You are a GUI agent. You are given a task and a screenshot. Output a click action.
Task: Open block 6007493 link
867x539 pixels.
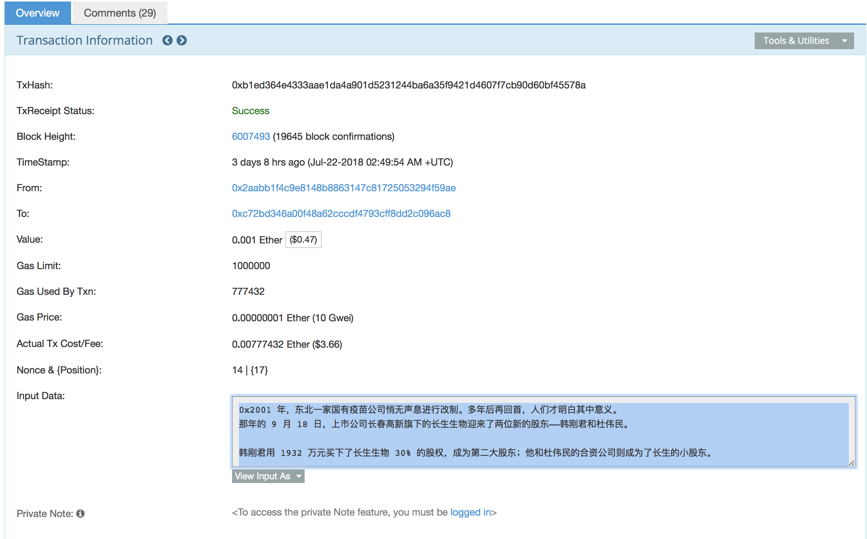[x=251, y=136]
